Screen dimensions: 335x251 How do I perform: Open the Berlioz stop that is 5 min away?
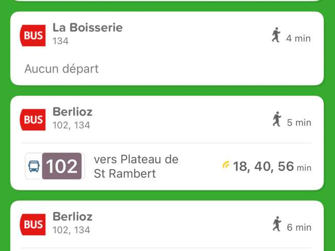(73, 112)
